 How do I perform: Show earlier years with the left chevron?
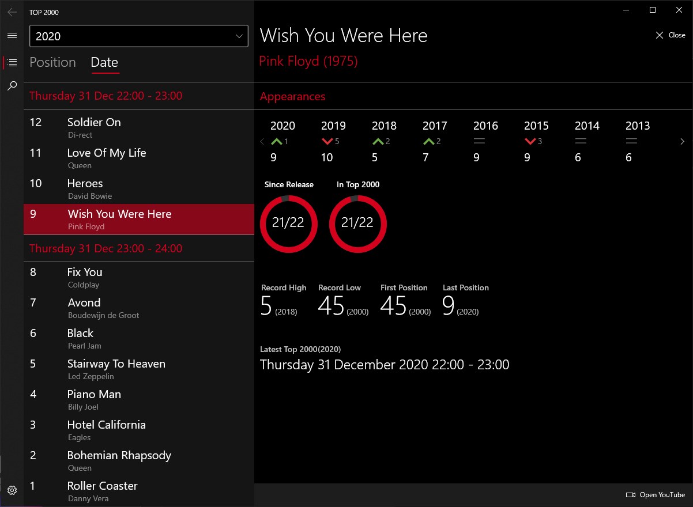(x=262, y=142)
